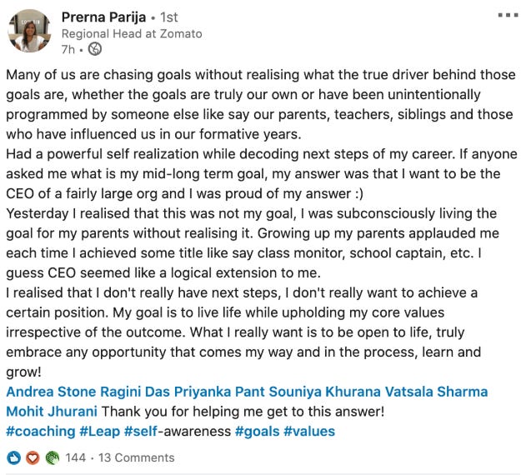
Task: Show the 13 Comments on post
Action: [137, 457]
